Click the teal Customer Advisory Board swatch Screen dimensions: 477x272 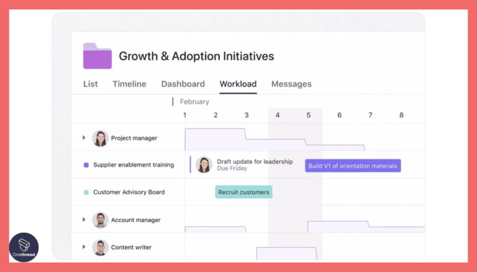coord(86,193)
